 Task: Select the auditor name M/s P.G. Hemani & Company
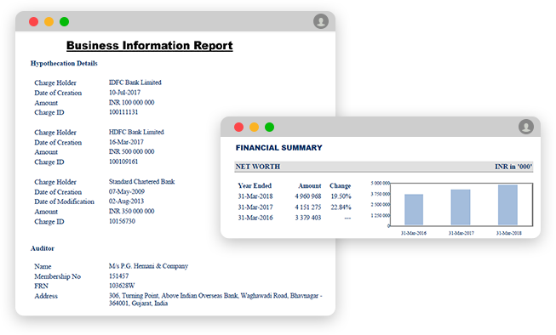148,266
